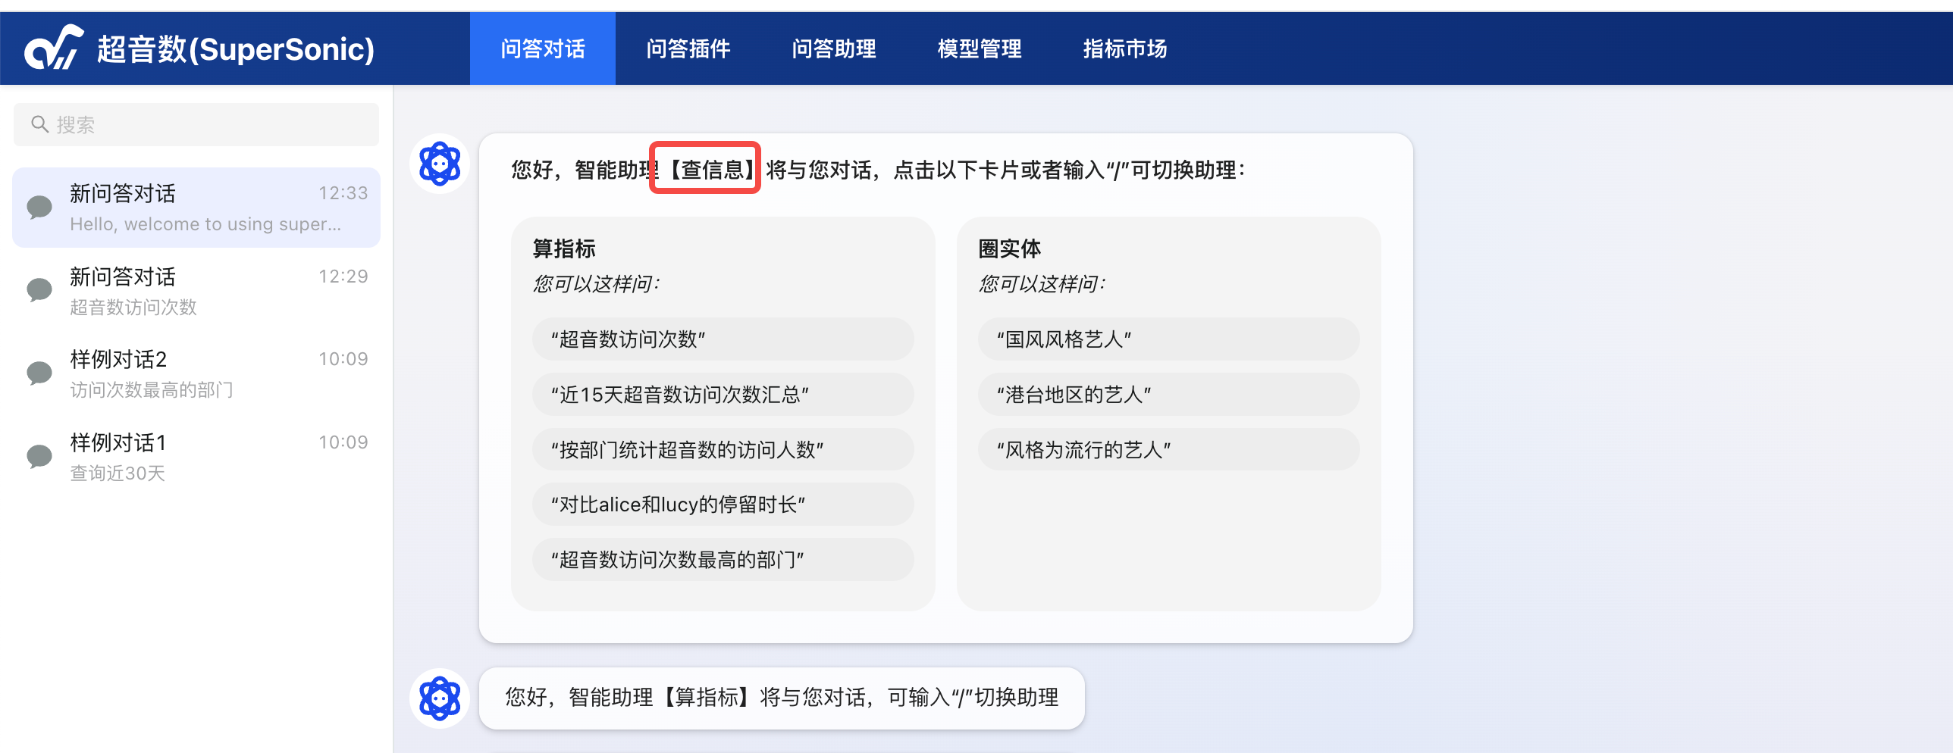Click the suggestion '风格为流行的艺人'

[x=1168, y=449]
